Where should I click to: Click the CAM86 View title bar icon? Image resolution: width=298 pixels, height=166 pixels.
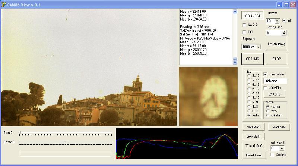[4, 4]
